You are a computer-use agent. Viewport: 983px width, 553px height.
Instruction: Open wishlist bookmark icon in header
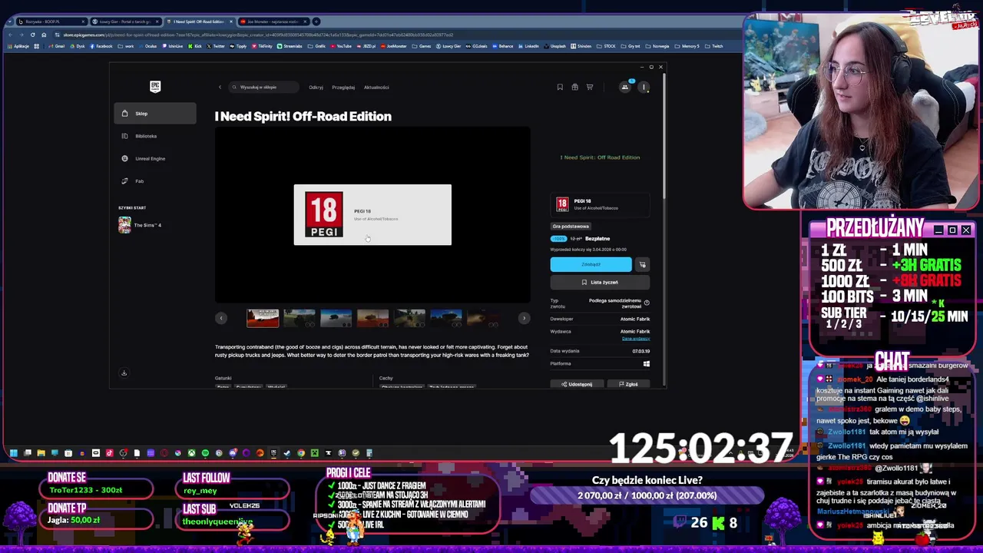click(x=560, y=87)
